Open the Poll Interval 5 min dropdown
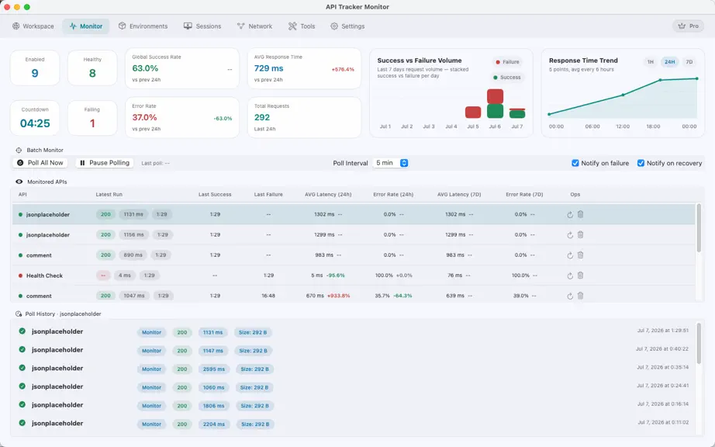This screenshot has width=715, height=447. click(391, 163)
